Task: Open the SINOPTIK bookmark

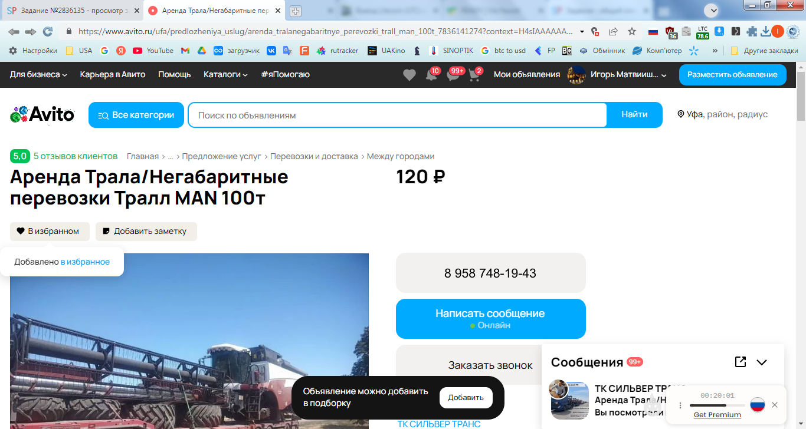Action: [x=452, y=51]
